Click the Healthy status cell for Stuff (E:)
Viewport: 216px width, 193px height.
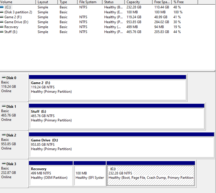pos(114,32)
